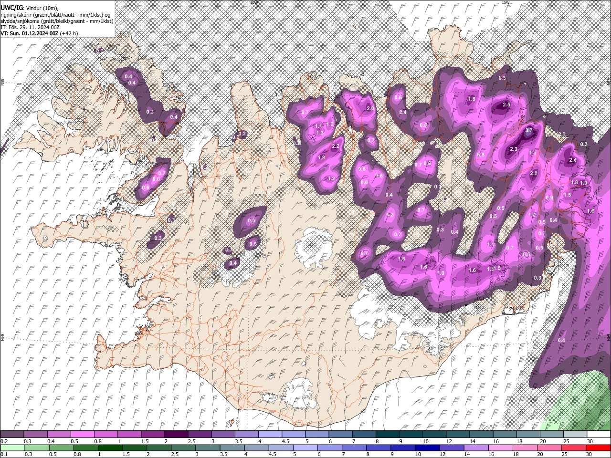Pick the pale mint green first legend swatch
The height and width of the screenshot is (458, 611).
pyautogui.click(x=12, y=448)
